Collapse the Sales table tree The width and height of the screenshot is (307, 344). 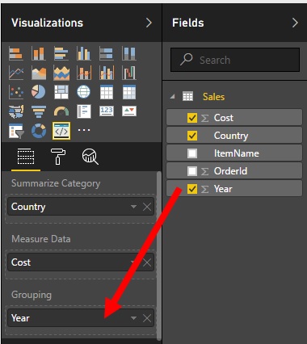(173, 96)
